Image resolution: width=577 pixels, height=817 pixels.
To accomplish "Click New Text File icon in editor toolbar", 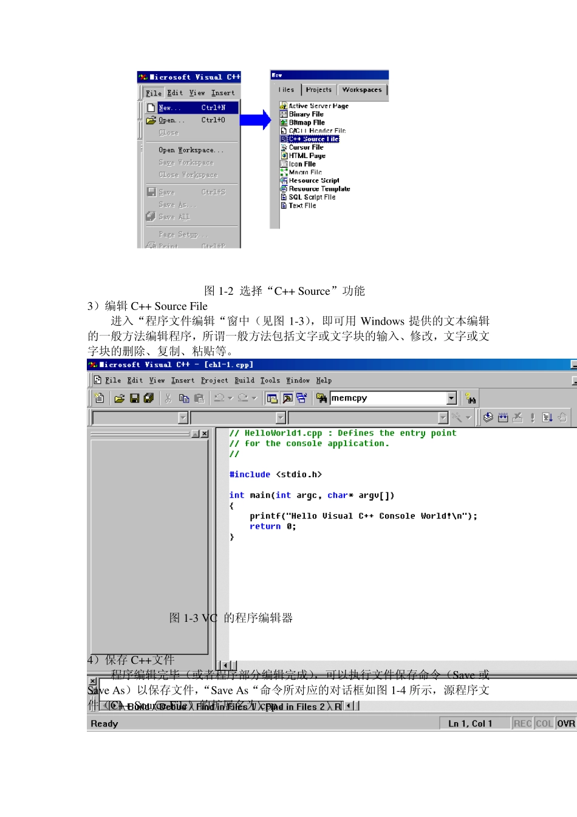I will pyautogui.click(x=100, y=398).
